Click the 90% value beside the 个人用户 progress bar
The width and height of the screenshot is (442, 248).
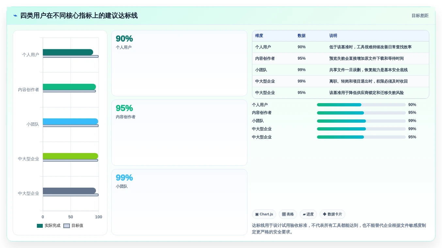412,105
